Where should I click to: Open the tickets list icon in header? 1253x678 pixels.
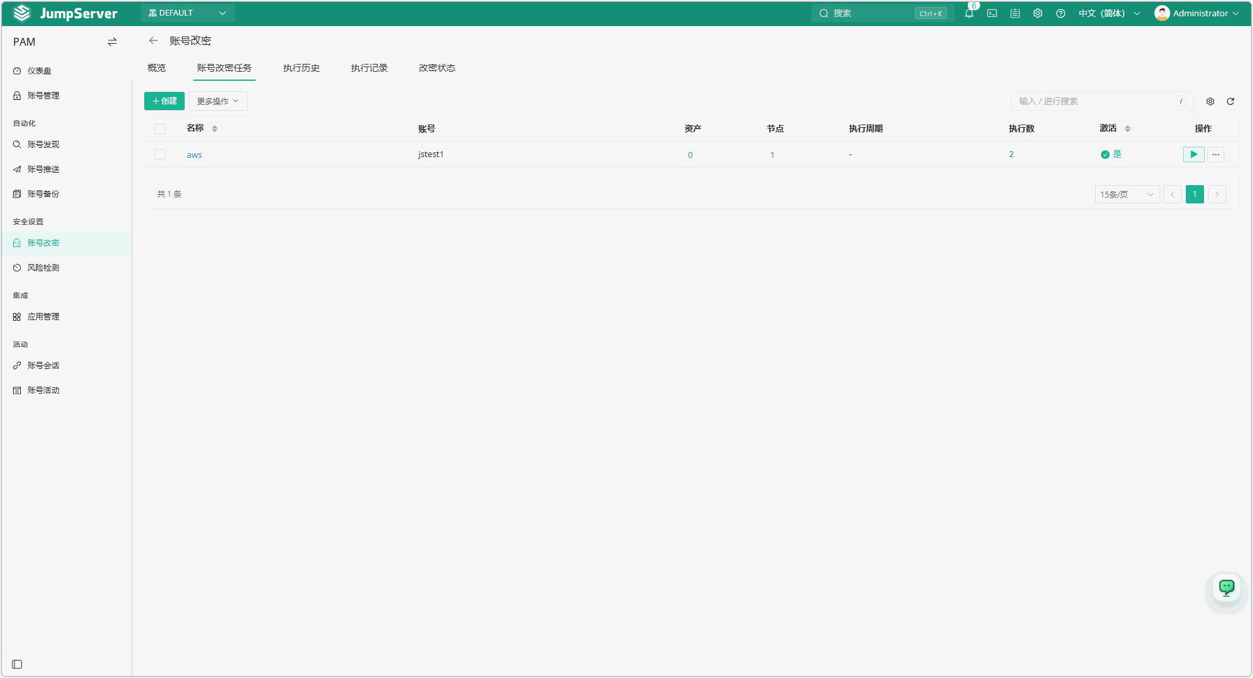(1015, 13)
